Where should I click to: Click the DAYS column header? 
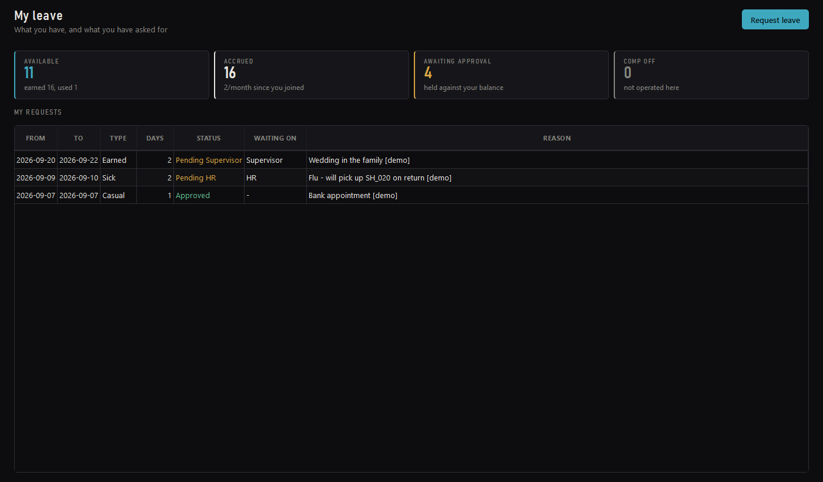(x=155, y=138)
